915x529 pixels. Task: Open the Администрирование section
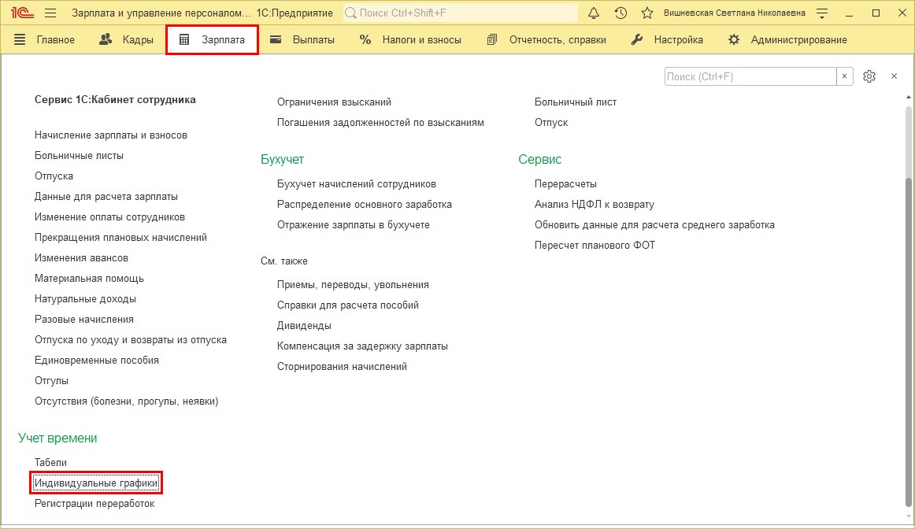click(x=787, y=39)
